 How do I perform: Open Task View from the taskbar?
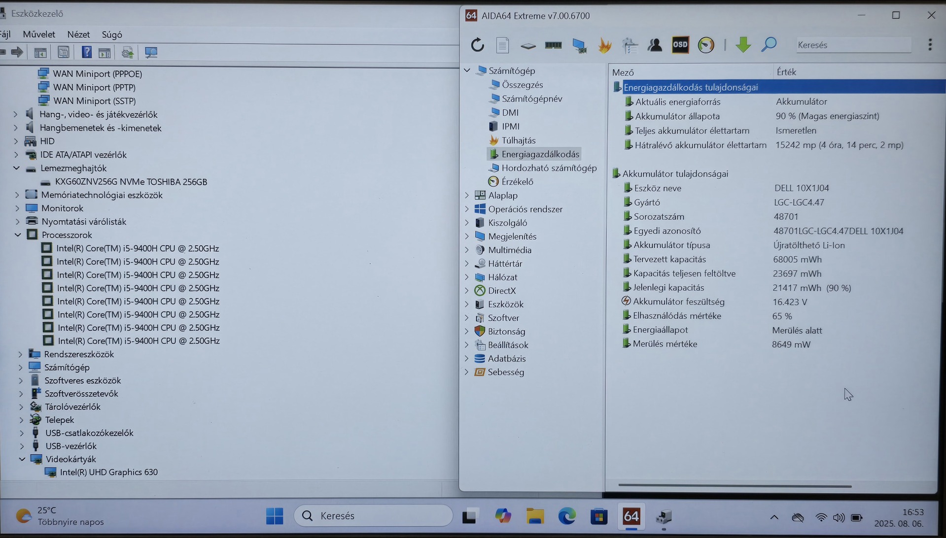tap(470, 516)
